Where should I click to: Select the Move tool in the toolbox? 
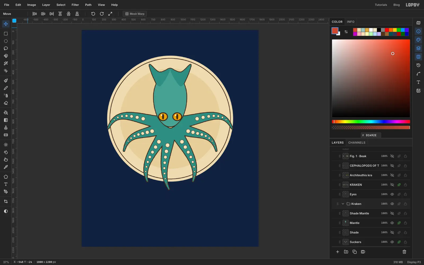(6, 24)
